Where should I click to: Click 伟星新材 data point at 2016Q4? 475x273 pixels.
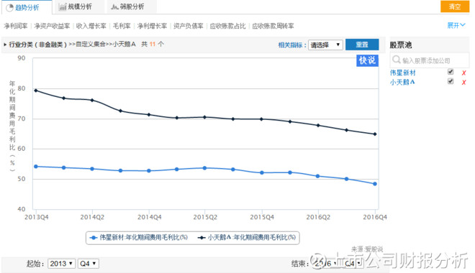pyautogui.click(x=375, y=184)
